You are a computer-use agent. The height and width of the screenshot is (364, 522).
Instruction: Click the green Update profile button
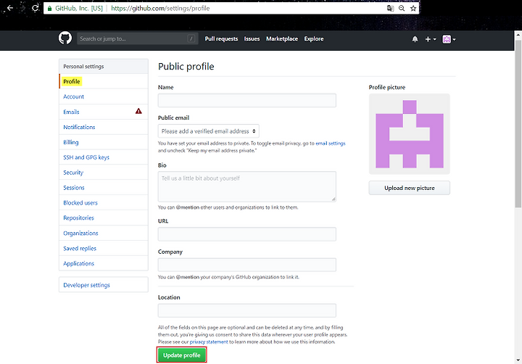pyautogui.click(x=182, y=355)
